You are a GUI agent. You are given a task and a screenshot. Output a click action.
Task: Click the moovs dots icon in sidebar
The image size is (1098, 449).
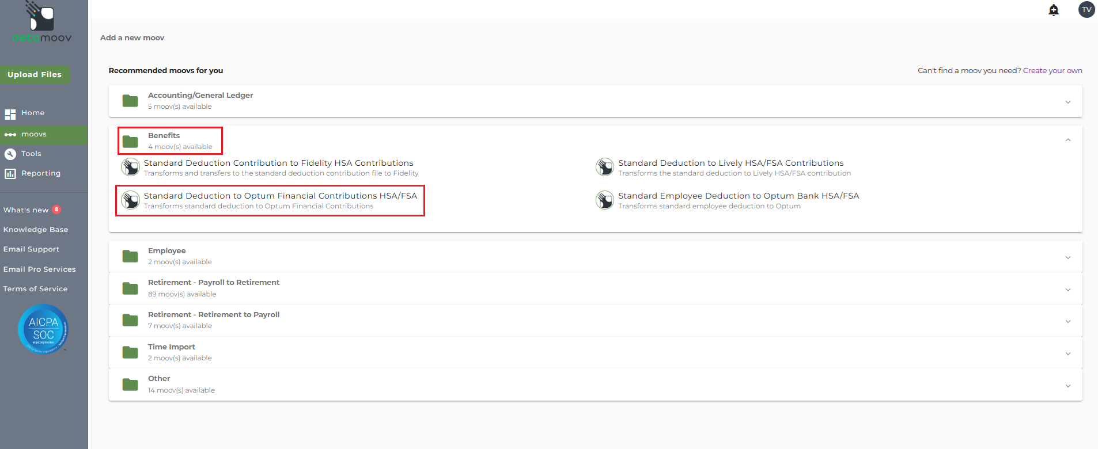tap(10, 135)
